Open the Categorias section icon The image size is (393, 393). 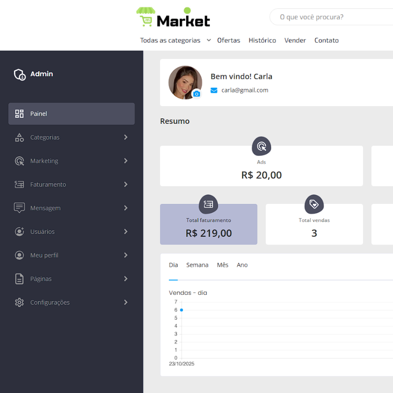point(19,137)
